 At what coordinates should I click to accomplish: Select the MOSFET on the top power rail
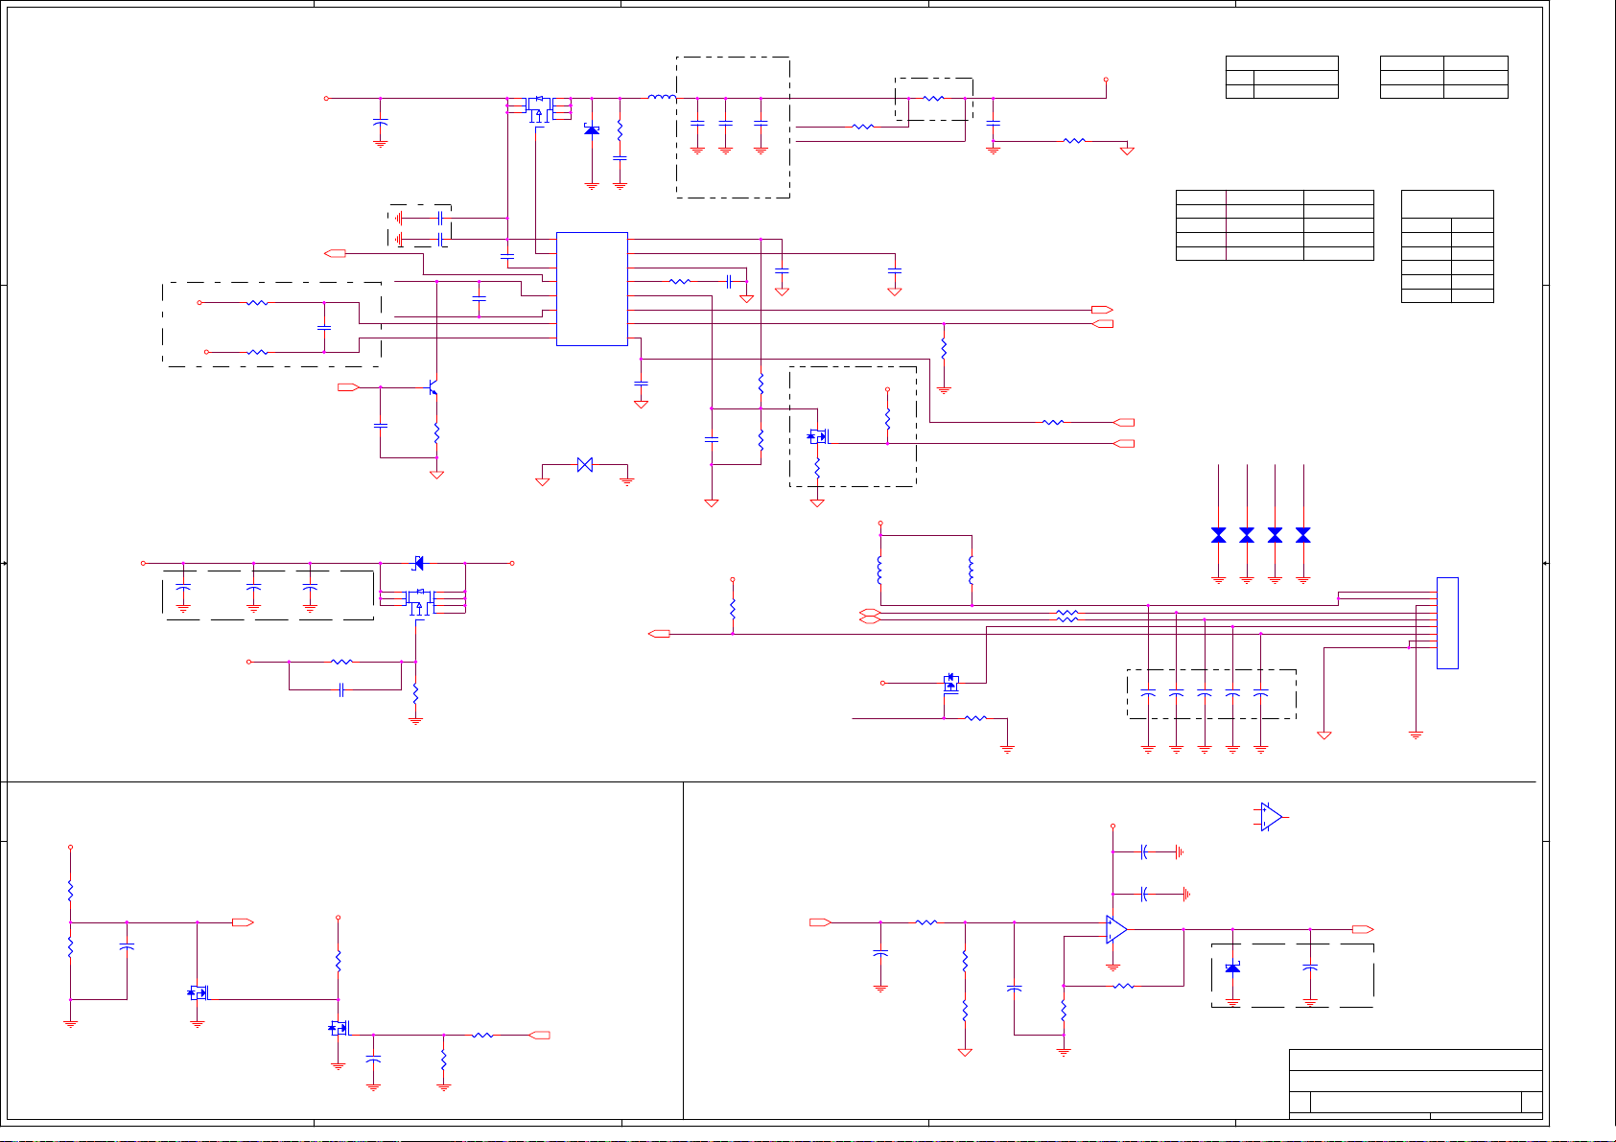click(x=538, y=107)
